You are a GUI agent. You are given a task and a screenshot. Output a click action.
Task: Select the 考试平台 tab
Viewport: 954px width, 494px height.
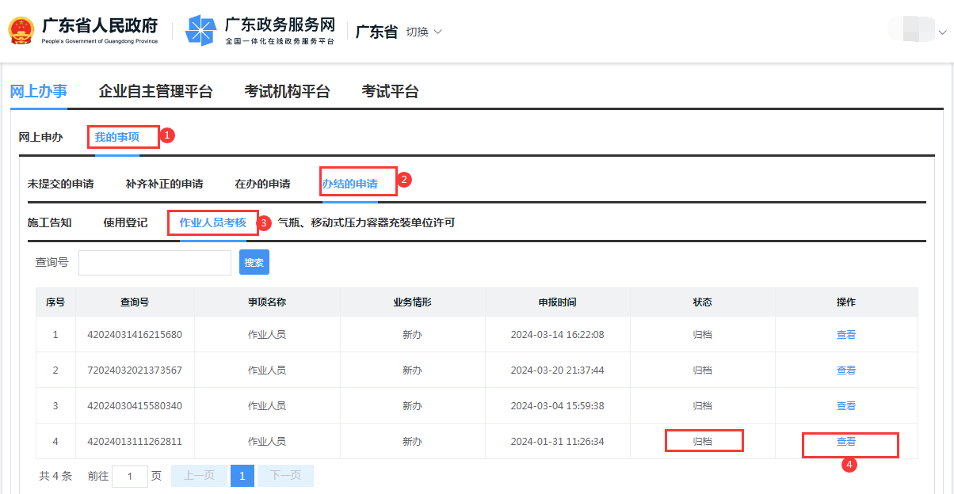pos(390,92)
